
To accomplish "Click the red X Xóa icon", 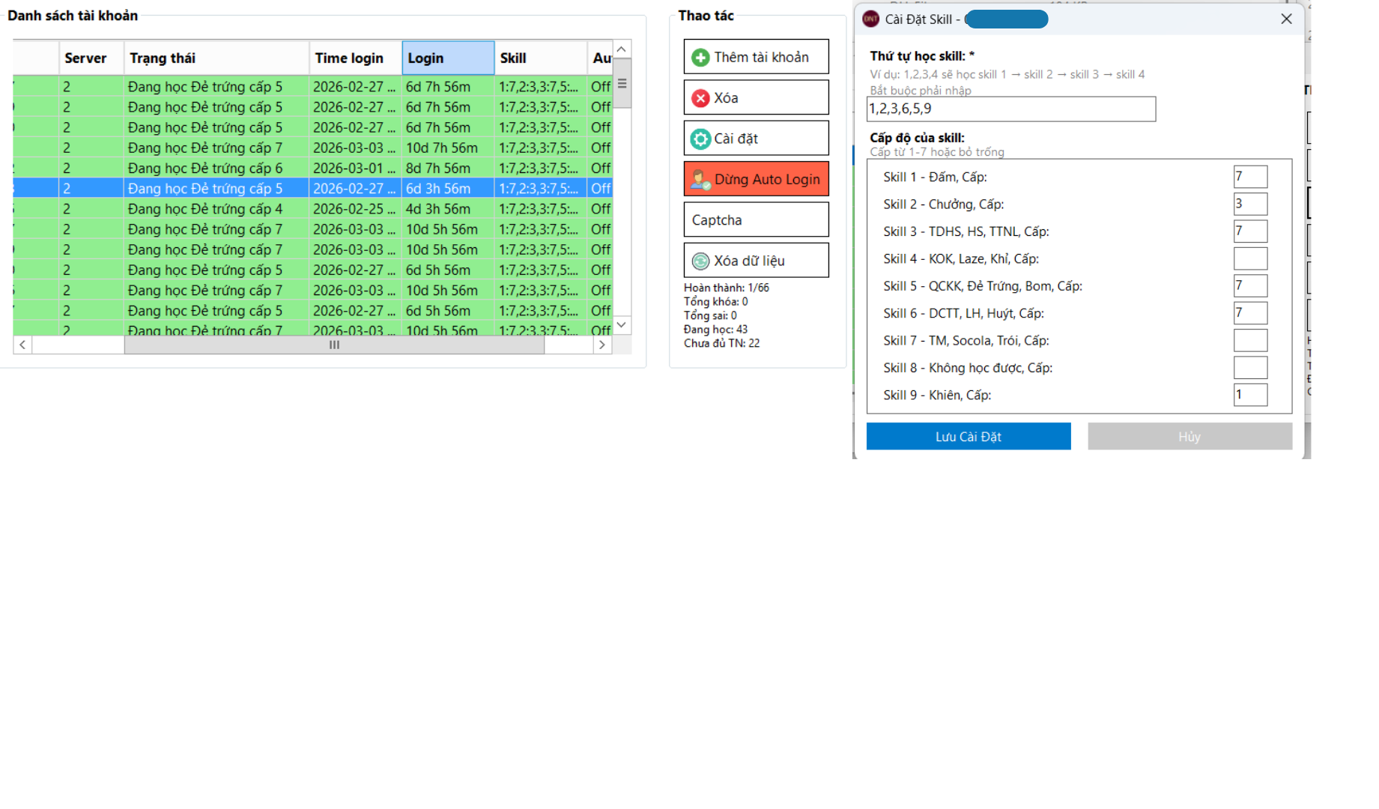I will [700, 98].
